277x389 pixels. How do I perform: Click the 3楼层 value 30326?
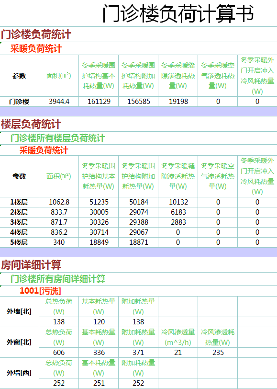click(x=99, y=222)
